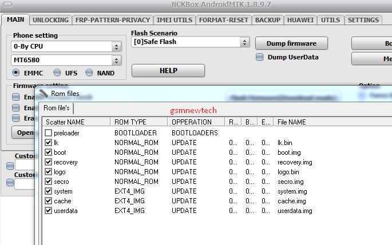Toggle the first Custom checkbox

pyautogui.click(x=10, y=166)
